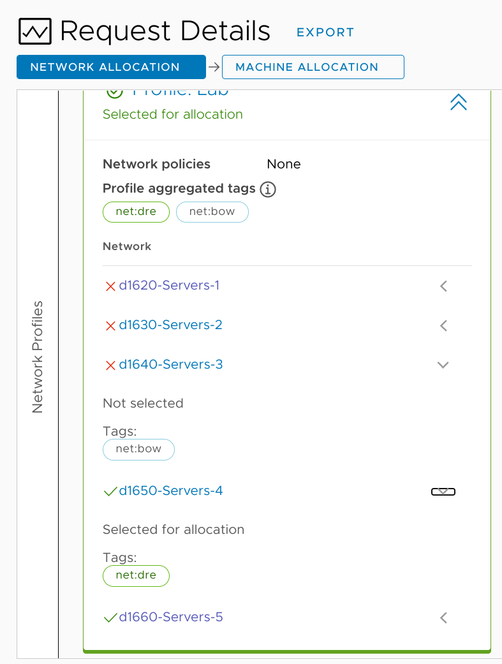Click the info icon beside Profile aggregated tags
This screenshot has height=664, width=502.
pos(268,189)
